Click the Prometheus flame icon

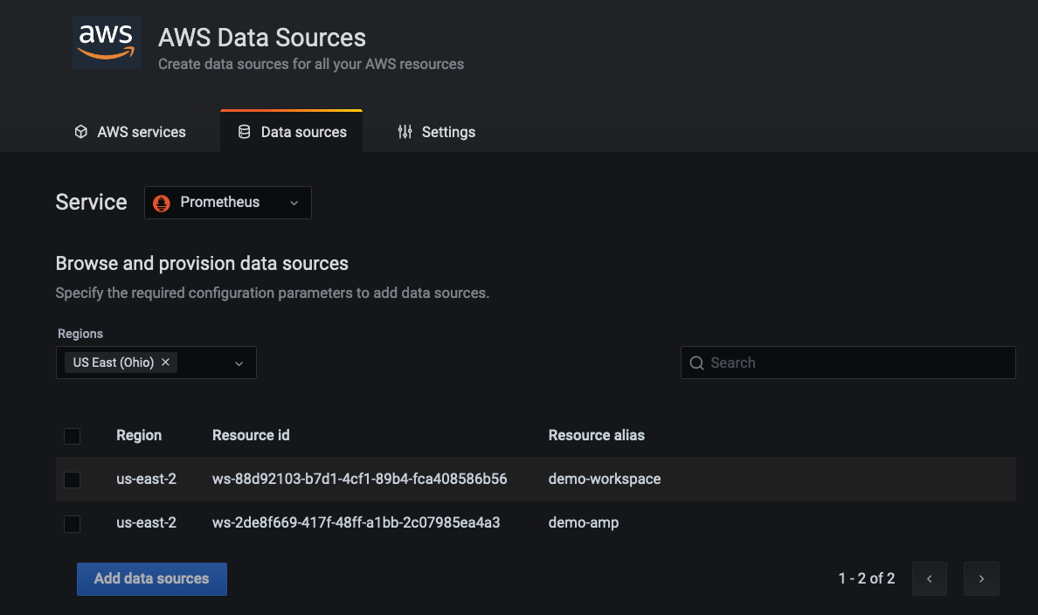tap(162, 203)
